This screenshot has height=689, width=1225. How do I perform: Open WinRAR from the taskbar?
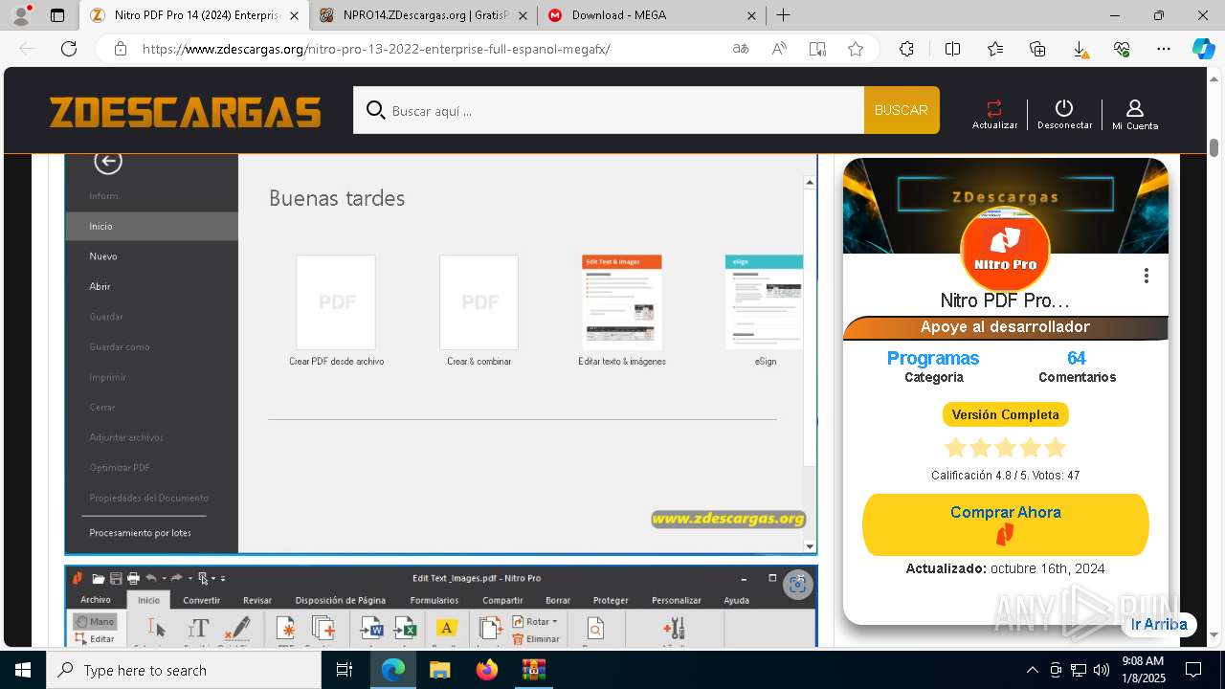click(533, 670)
